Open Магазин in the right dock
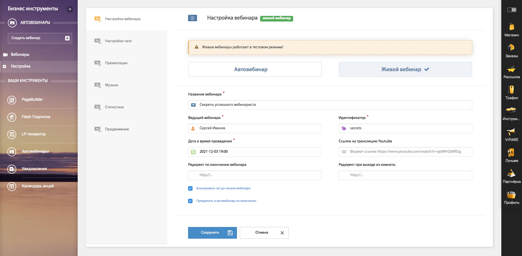Viewport: 522px width, 256px height. coord(511,30)
